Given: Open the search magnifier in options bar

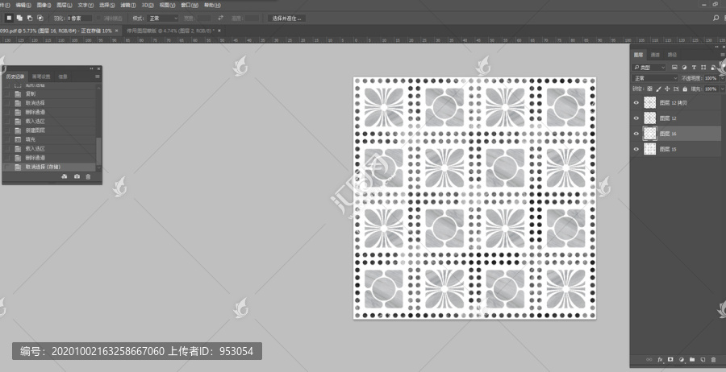Looking at the screenshot, I should [x=716, y=18].
